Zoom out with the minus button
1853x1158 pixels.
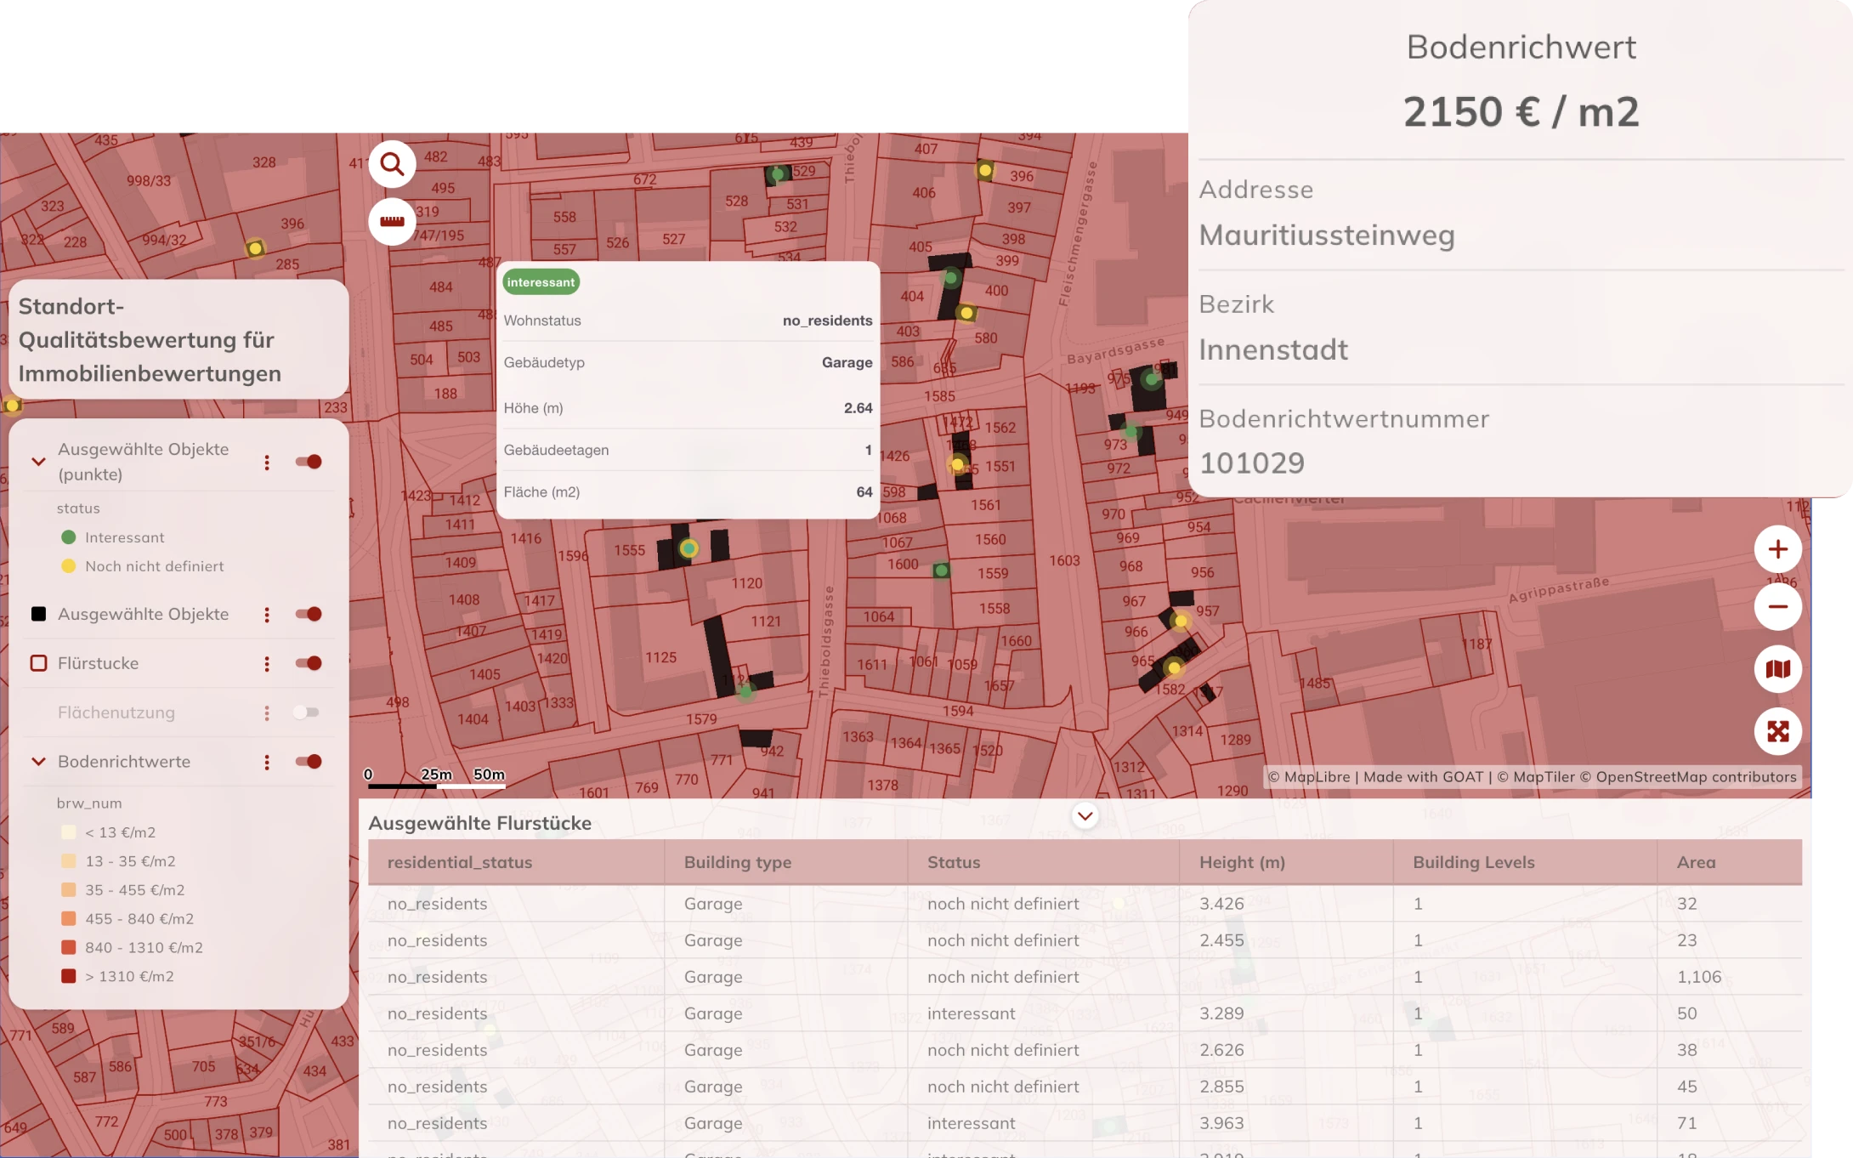1777,606
